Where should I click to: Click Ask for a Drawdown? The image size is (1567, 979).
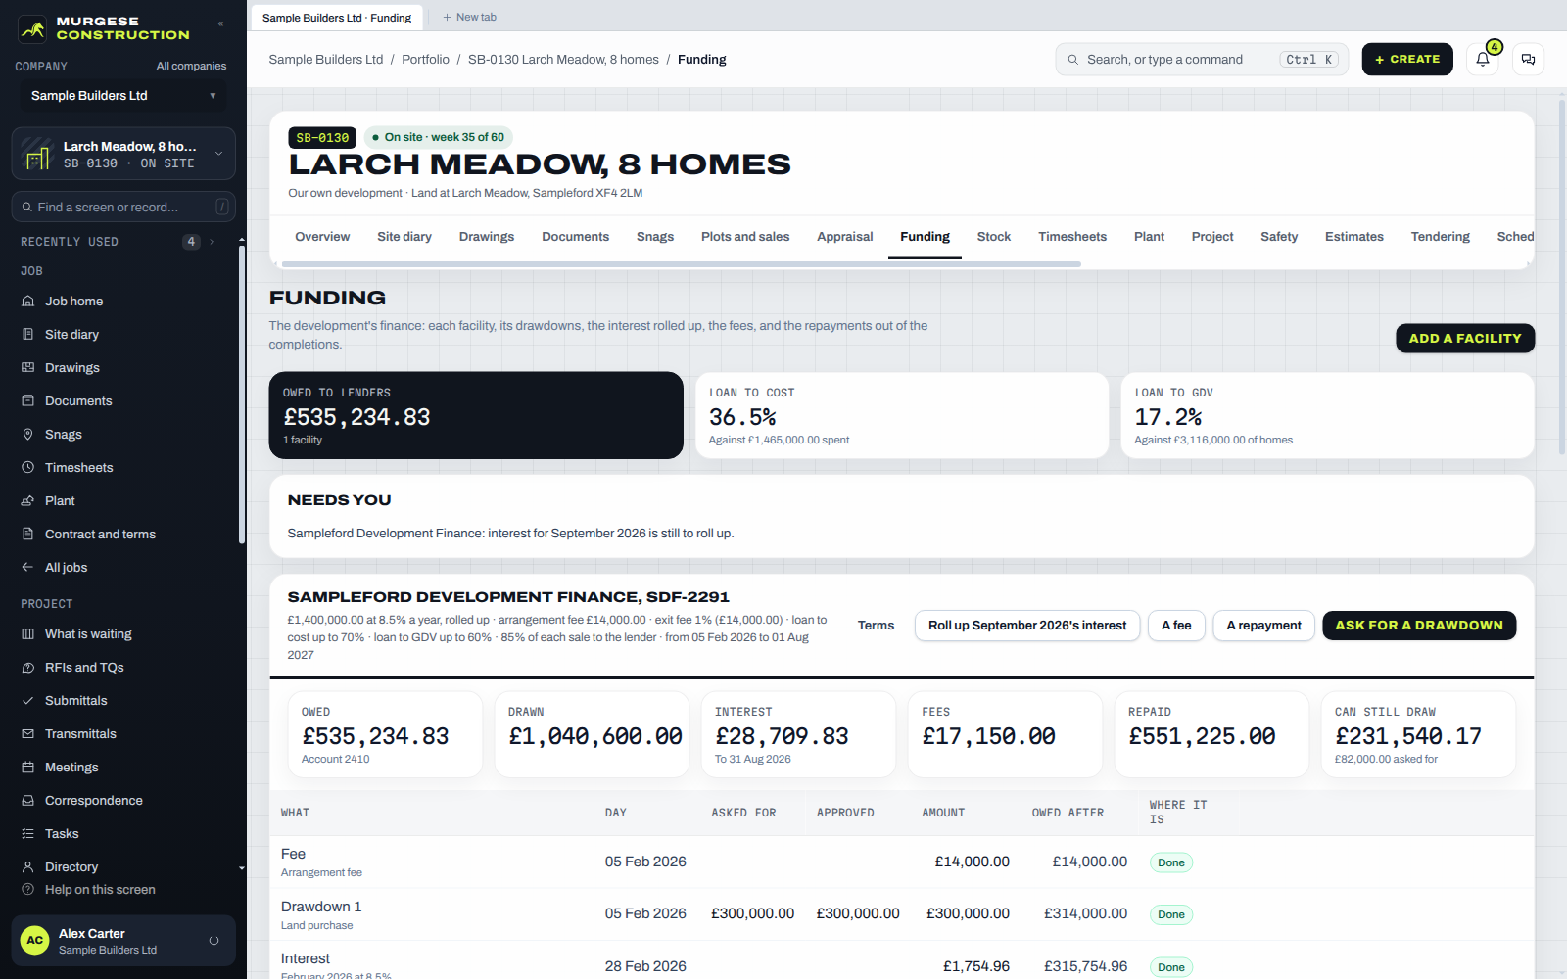pyautogui.click(x=1419, y=626)
